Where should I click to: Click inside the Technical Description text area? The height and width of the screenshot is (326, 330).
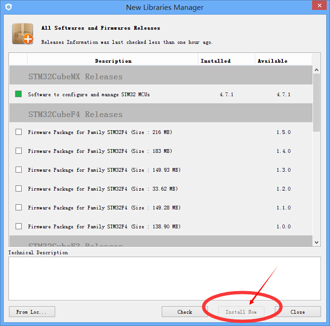pos(165,279)
